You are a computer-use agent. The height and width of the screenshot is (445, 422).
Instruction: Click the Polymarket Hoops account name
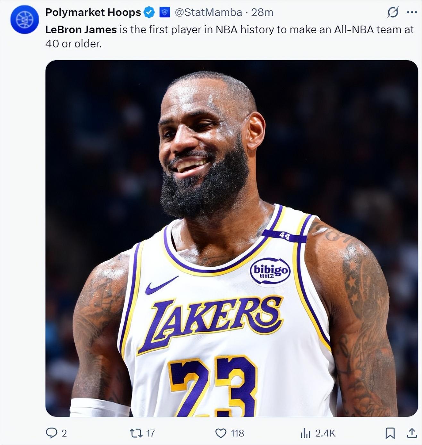pos(93,13)
